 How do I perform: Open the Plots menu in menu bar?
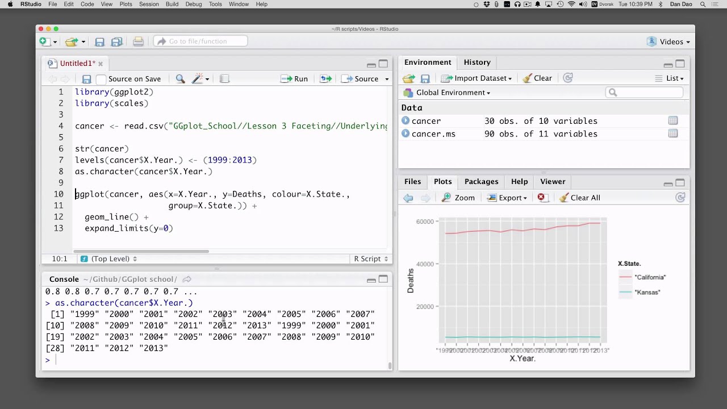coord(126,4)
